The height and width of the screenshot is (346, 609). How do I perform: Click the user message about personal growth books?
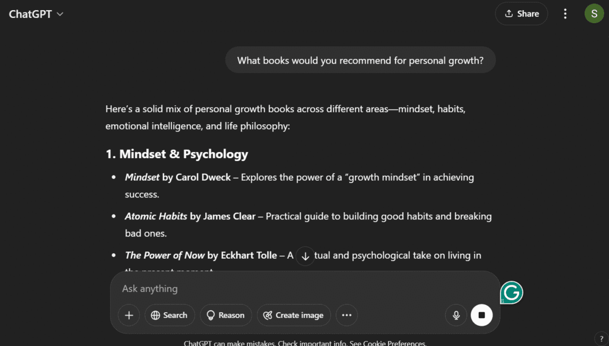pyautogui.click(x=360, y=60)
